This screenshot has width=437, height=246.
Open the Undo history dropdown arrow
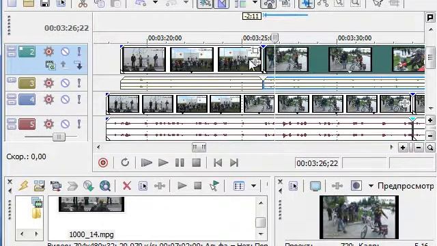155,3
